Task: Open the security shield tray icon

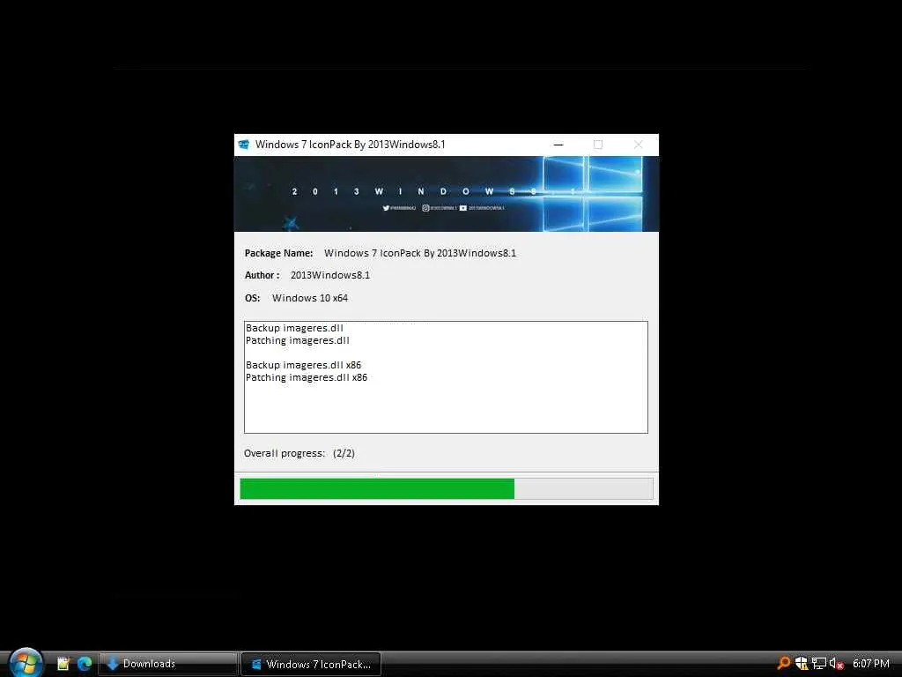Action: [802, 663]
